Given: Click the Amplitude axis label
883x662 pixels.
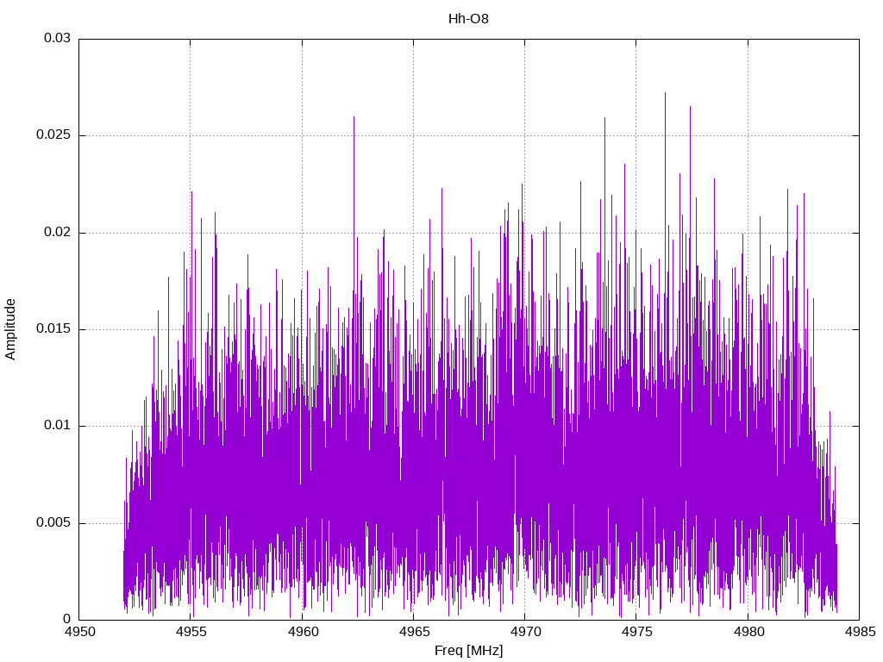Looking at the screenshot, I should tap(10, 329).
